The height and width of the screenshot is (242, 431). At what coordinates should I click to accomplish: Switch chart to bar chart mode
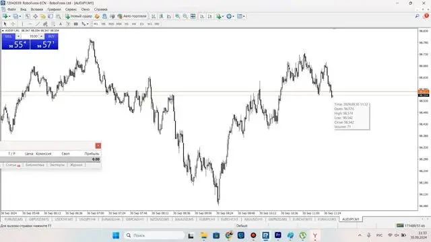pyautogui.click(x=154, y=16)
